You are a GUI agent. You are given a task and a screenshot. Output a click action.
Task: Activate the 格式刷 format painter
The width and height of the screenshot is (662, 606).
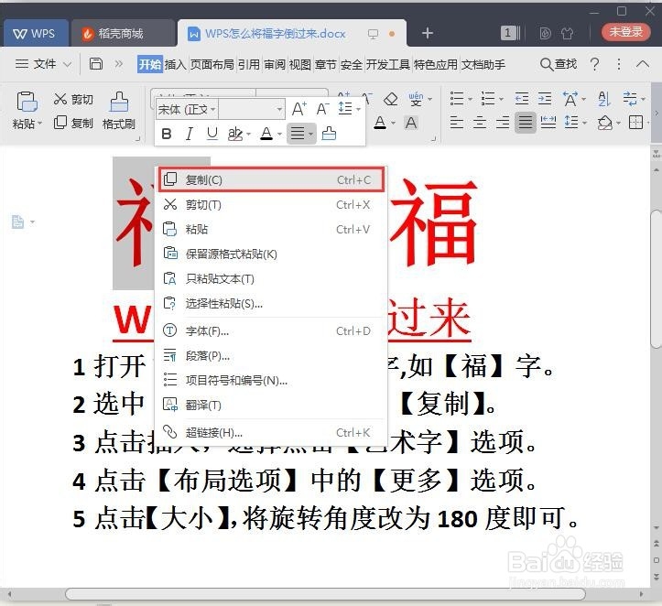point(119,111)
